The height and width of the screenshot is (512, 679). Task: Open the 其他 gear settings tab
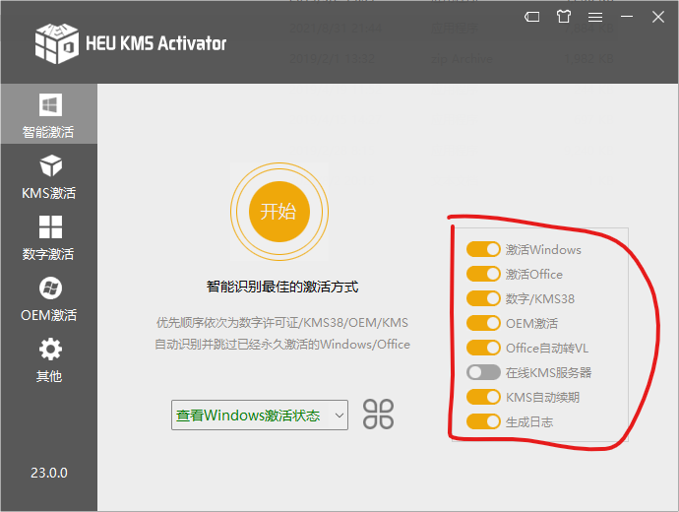click(x=49, y=359)
